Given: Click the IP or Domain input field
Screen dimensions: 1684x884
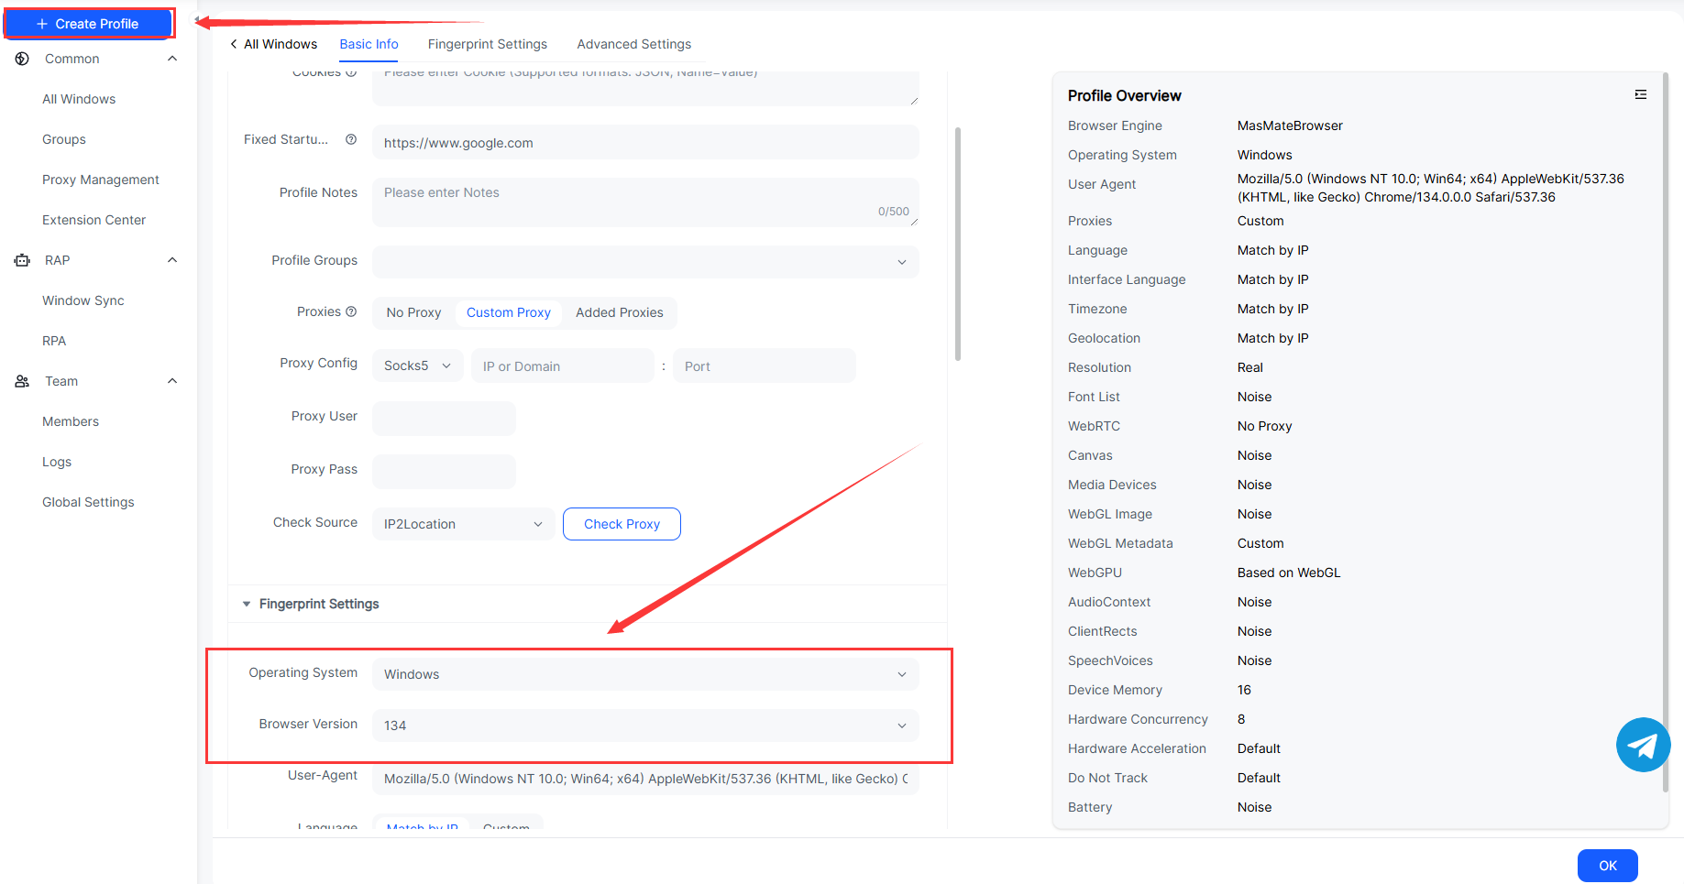Looking at the screenshot, I should point(562,366).
